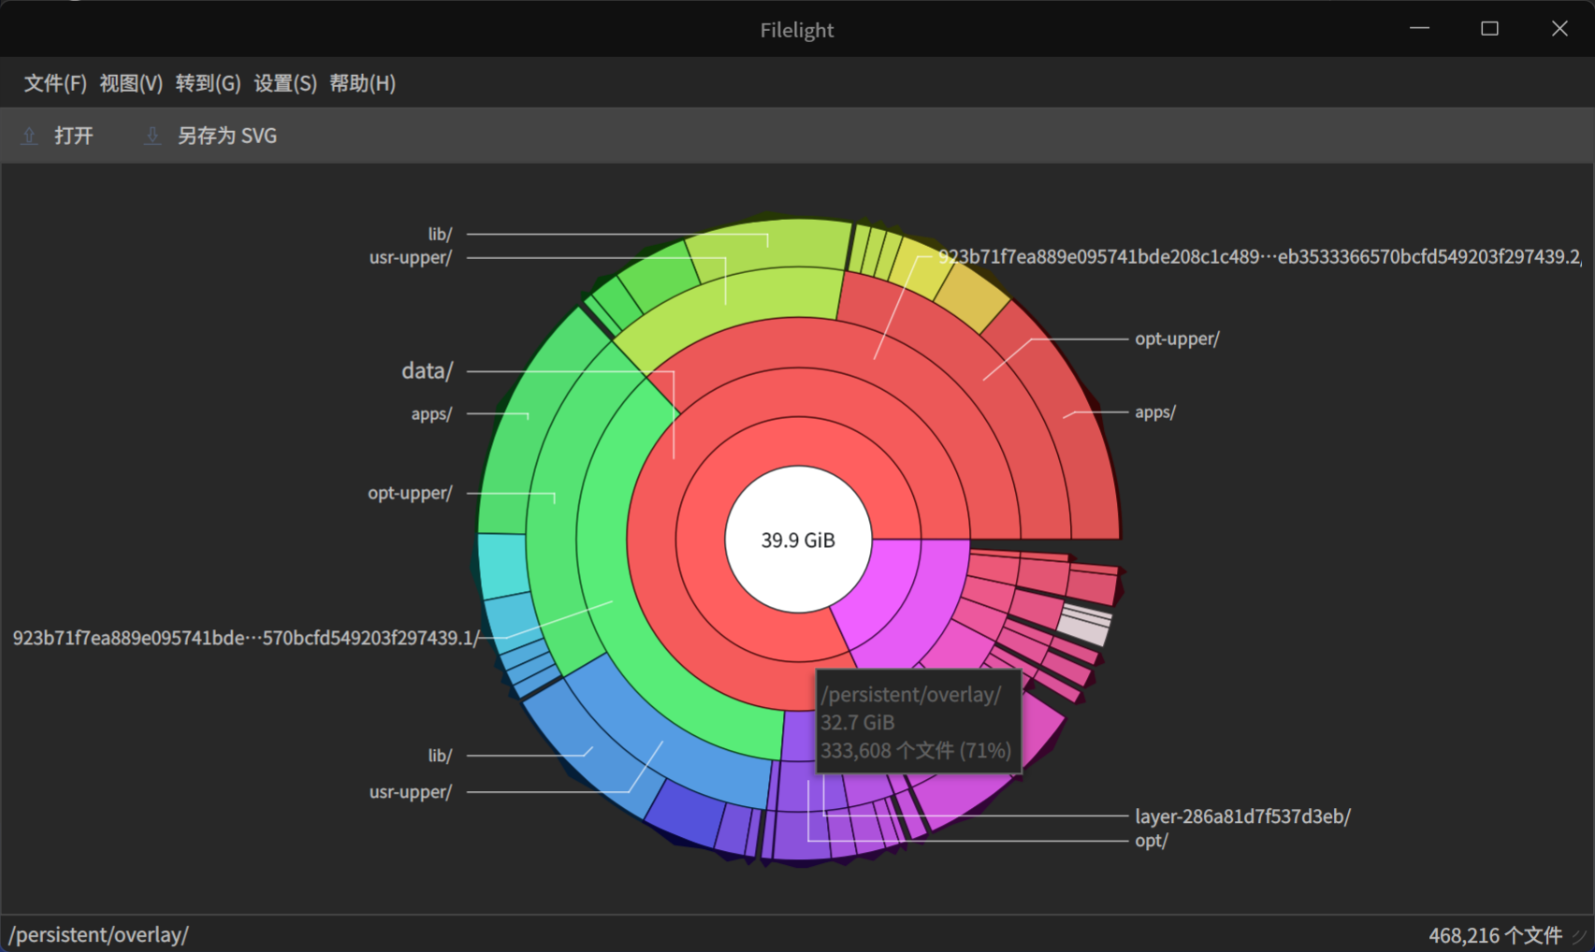Open the 文件(F) menu
The height and width of the screenshot is (952, 1595).
pyautogui.click(x=55, y=83)
